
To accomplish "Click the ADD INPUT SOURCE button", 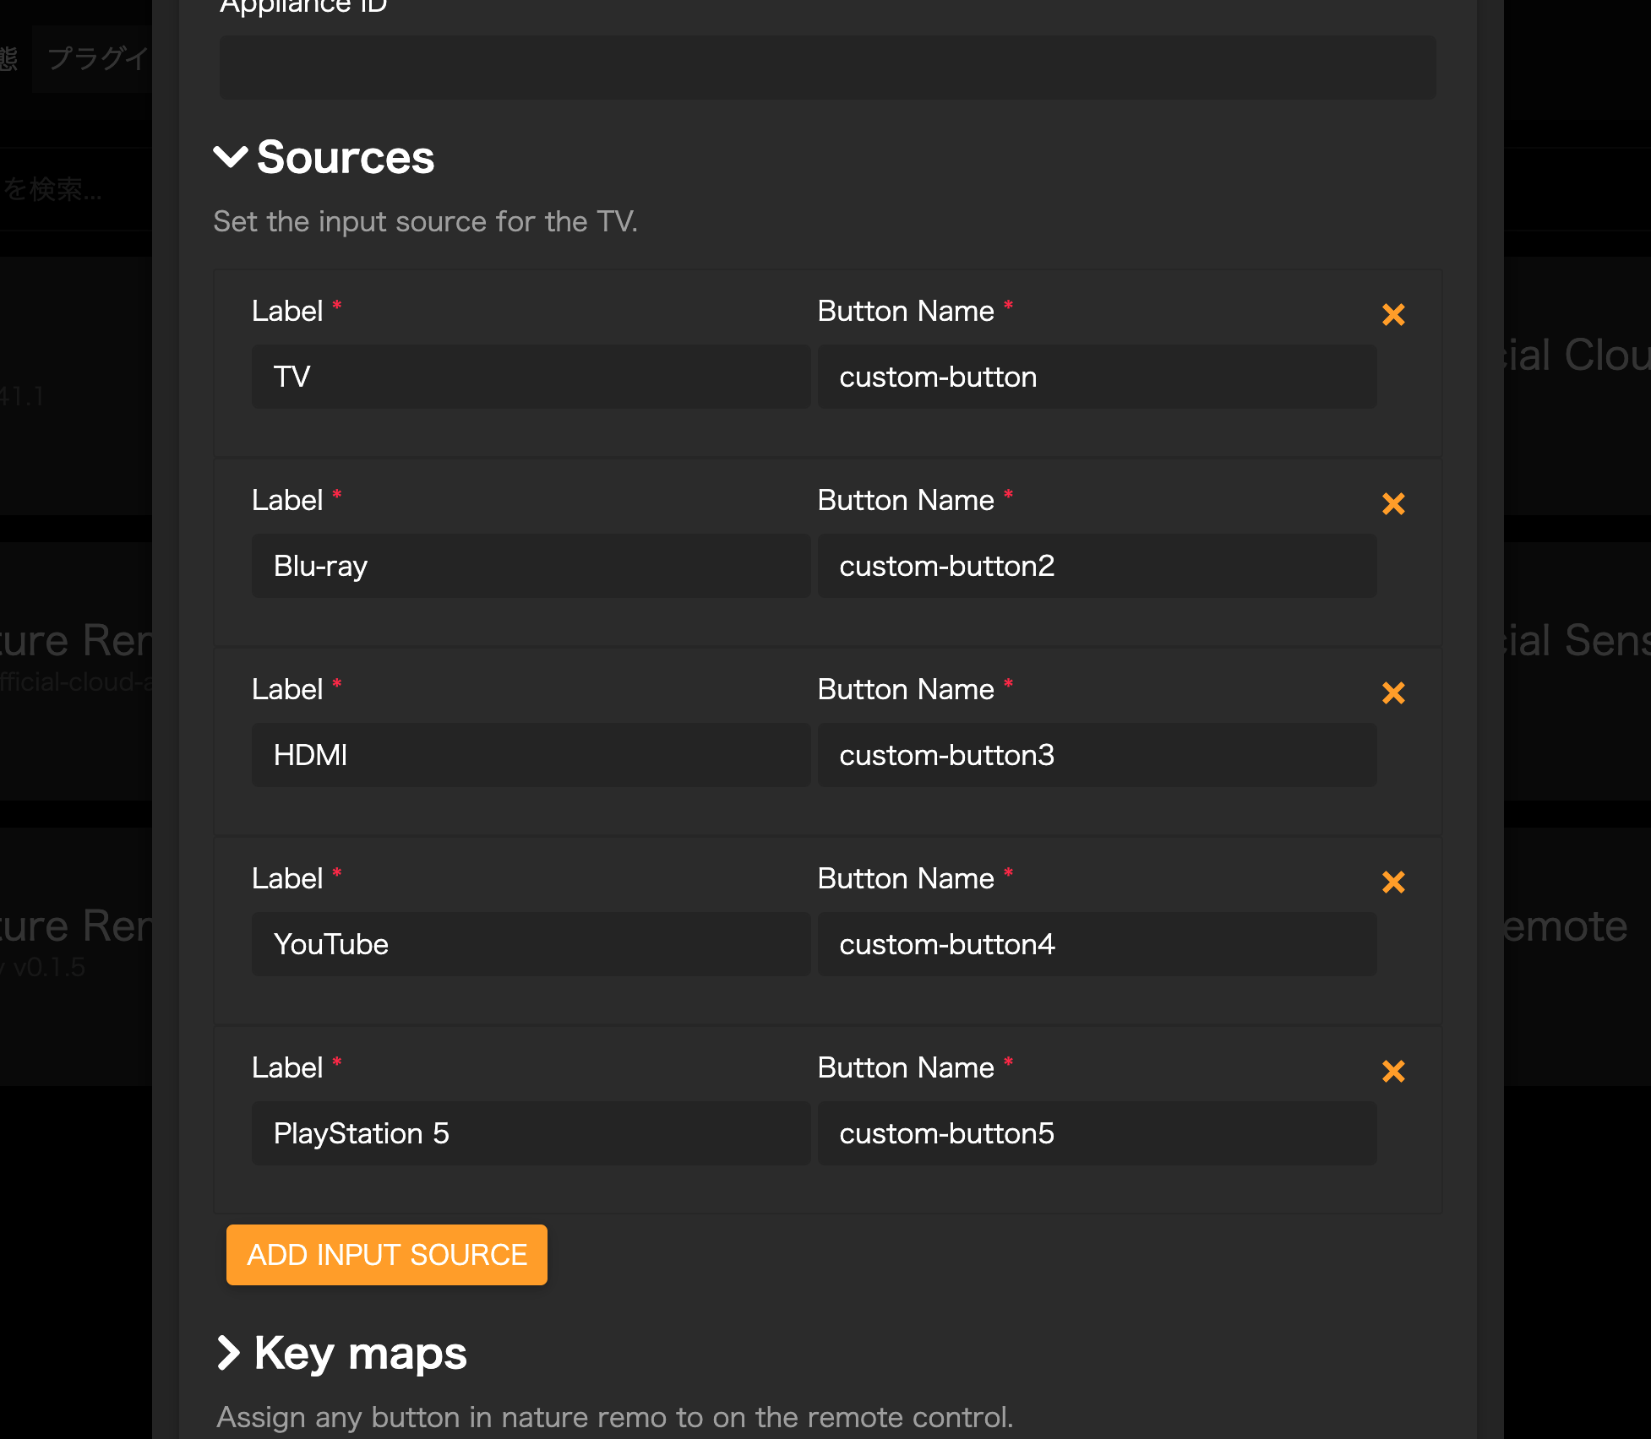I will pos(387,1255).
